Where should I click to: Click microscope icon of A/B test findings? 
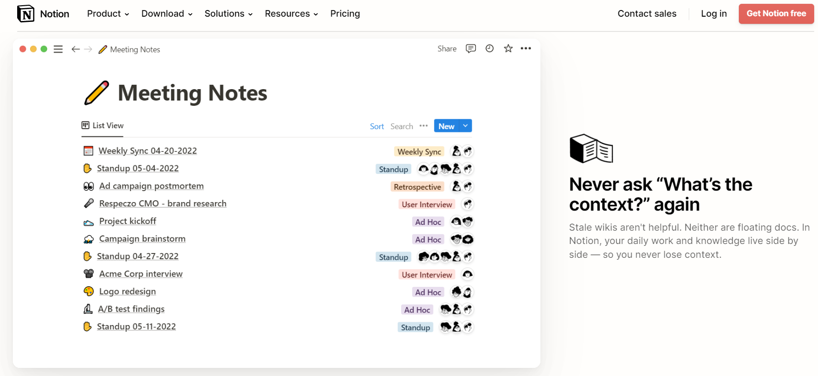pyautogui.click(x=88, y=309)
